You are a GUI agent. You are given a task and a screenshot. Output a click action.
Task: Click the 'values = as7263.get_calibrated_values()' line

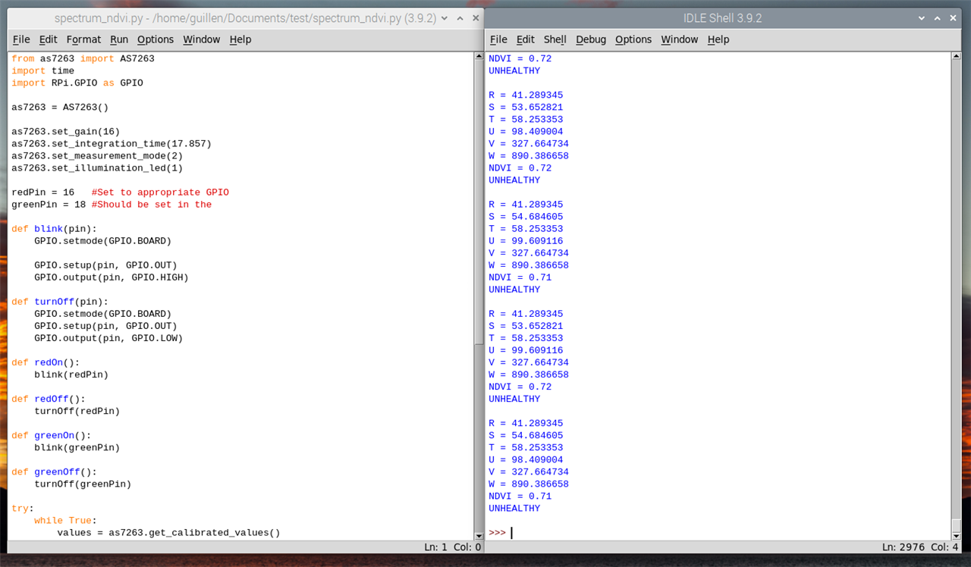[x=168, y=532]
